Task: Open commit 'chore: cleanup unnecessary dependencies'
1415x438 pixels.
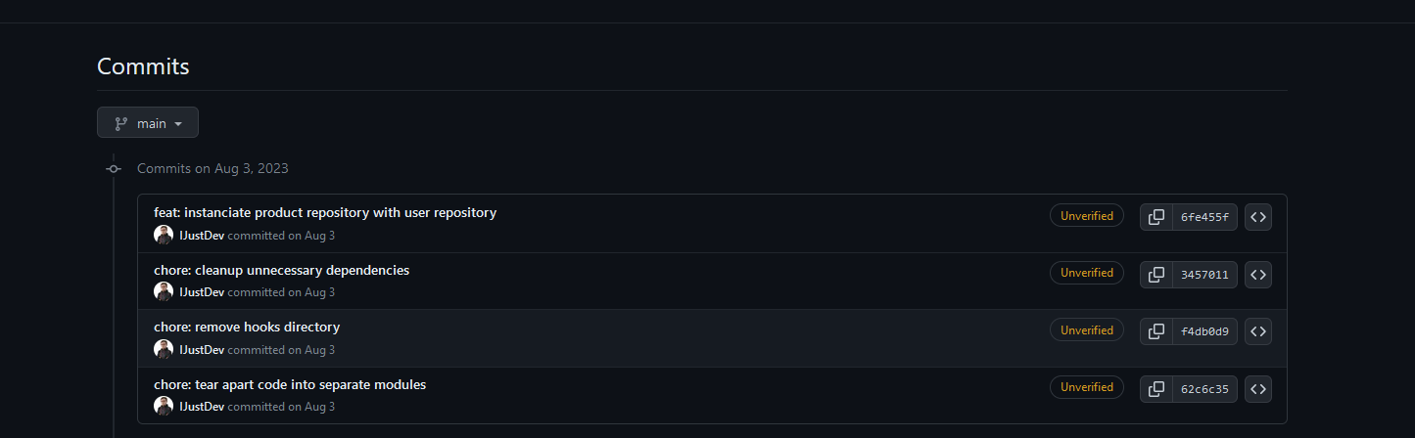Action: [x=281, y=270]
